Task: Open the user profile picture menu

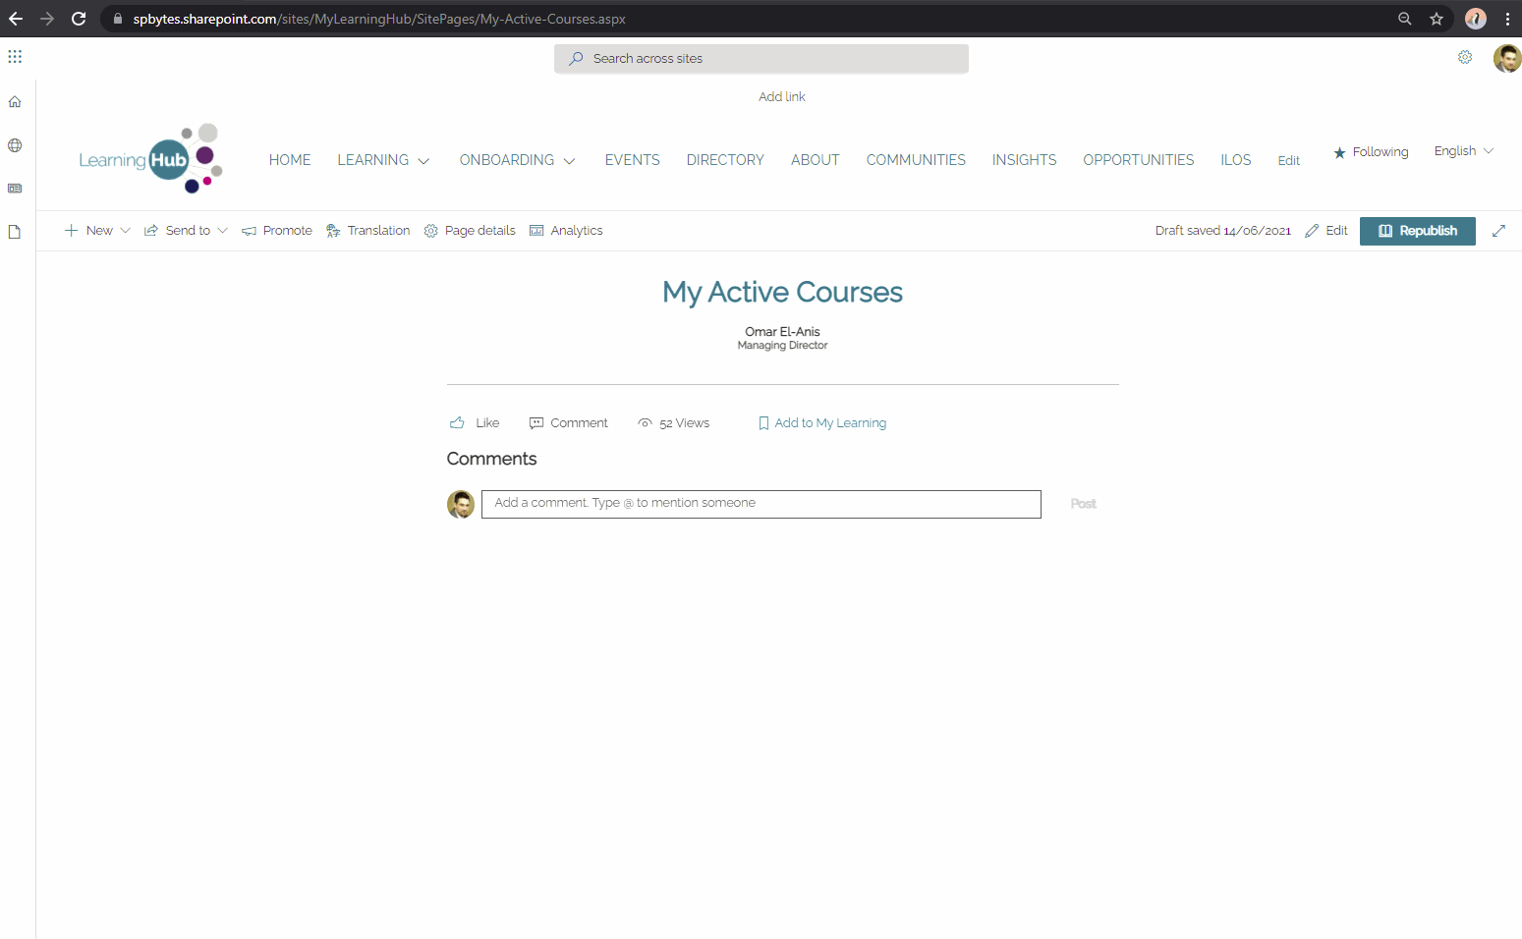Action: tap(1507, 58)
